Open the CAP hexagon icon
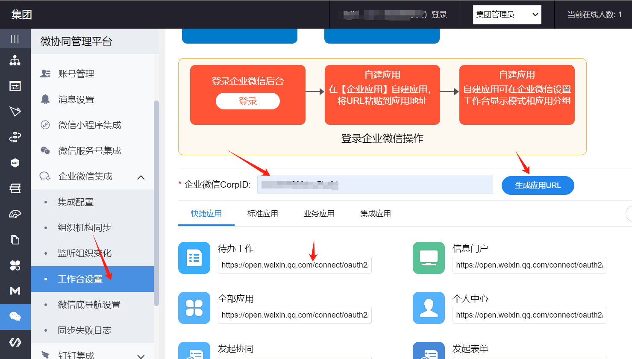Image resolution: width=632 pixels, height=359 pixels. click(x=15, y=163)
